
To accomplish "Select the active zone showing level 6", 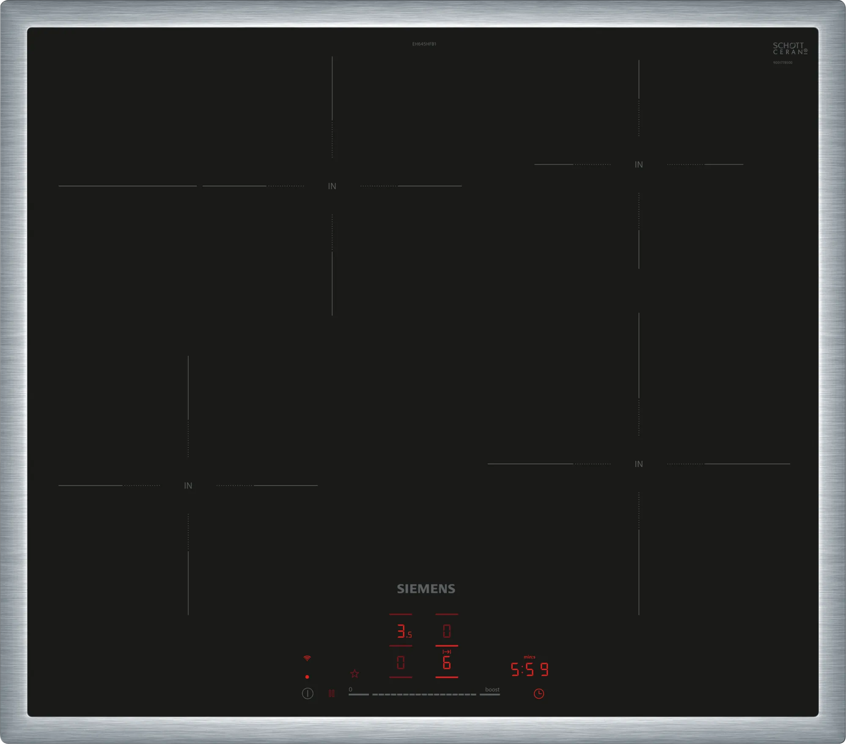I will pos(447,663).
